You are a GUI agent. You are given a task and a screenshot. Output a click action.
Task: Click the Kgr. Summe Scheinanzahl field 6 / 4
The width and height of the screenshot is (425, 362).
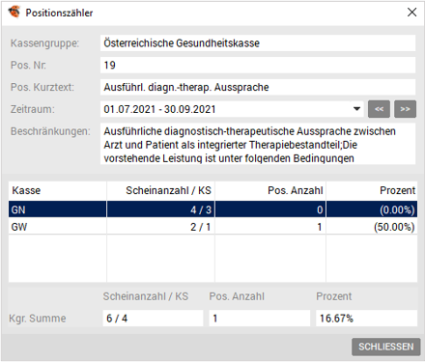click(x=153, y=319)
